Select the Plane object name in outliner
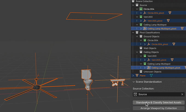The height and width of the screenshot is (112, 186). (x=143, y=75)
